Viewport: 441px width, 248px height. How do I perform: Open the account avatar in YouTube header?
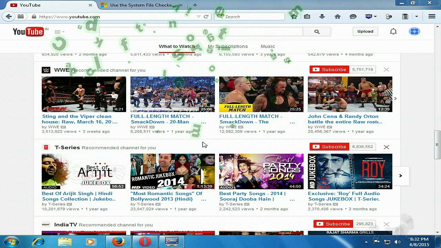[414, 31]
